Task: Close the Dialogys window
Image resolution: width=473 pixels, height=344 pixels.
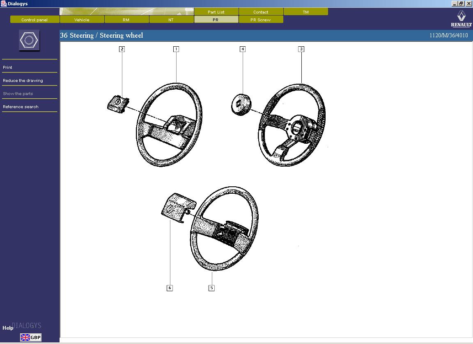Action: click(469, 4)
